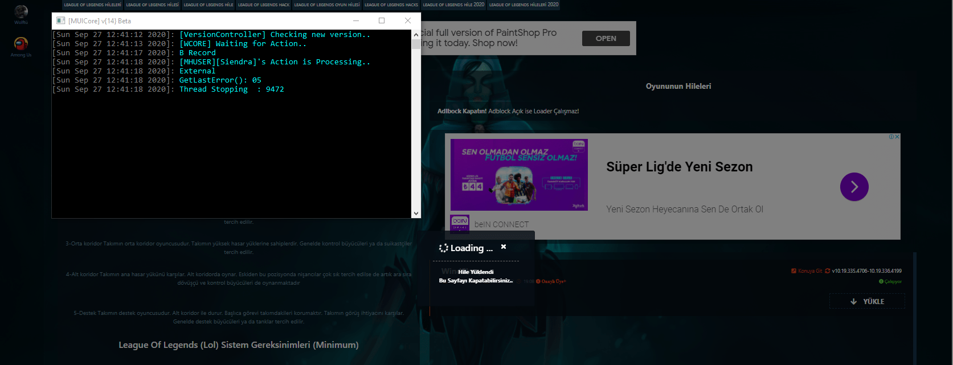Screen dimensions: 953x365
Task: Open the LEAGUE OF LEGENDS HACK tab
Action: pyautogui.click(x=264, y=5)
